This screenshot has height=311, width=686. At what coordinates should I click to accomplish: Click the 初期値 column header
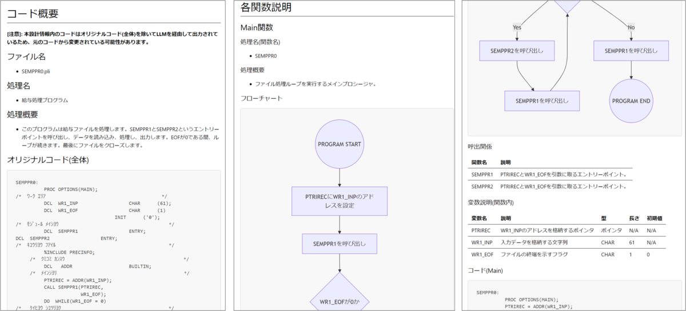pyautogui.click(x=655, y=218)
